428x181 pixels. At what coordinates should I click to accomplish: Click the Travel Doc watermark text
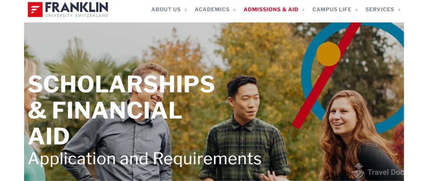[x=385, y=172]
